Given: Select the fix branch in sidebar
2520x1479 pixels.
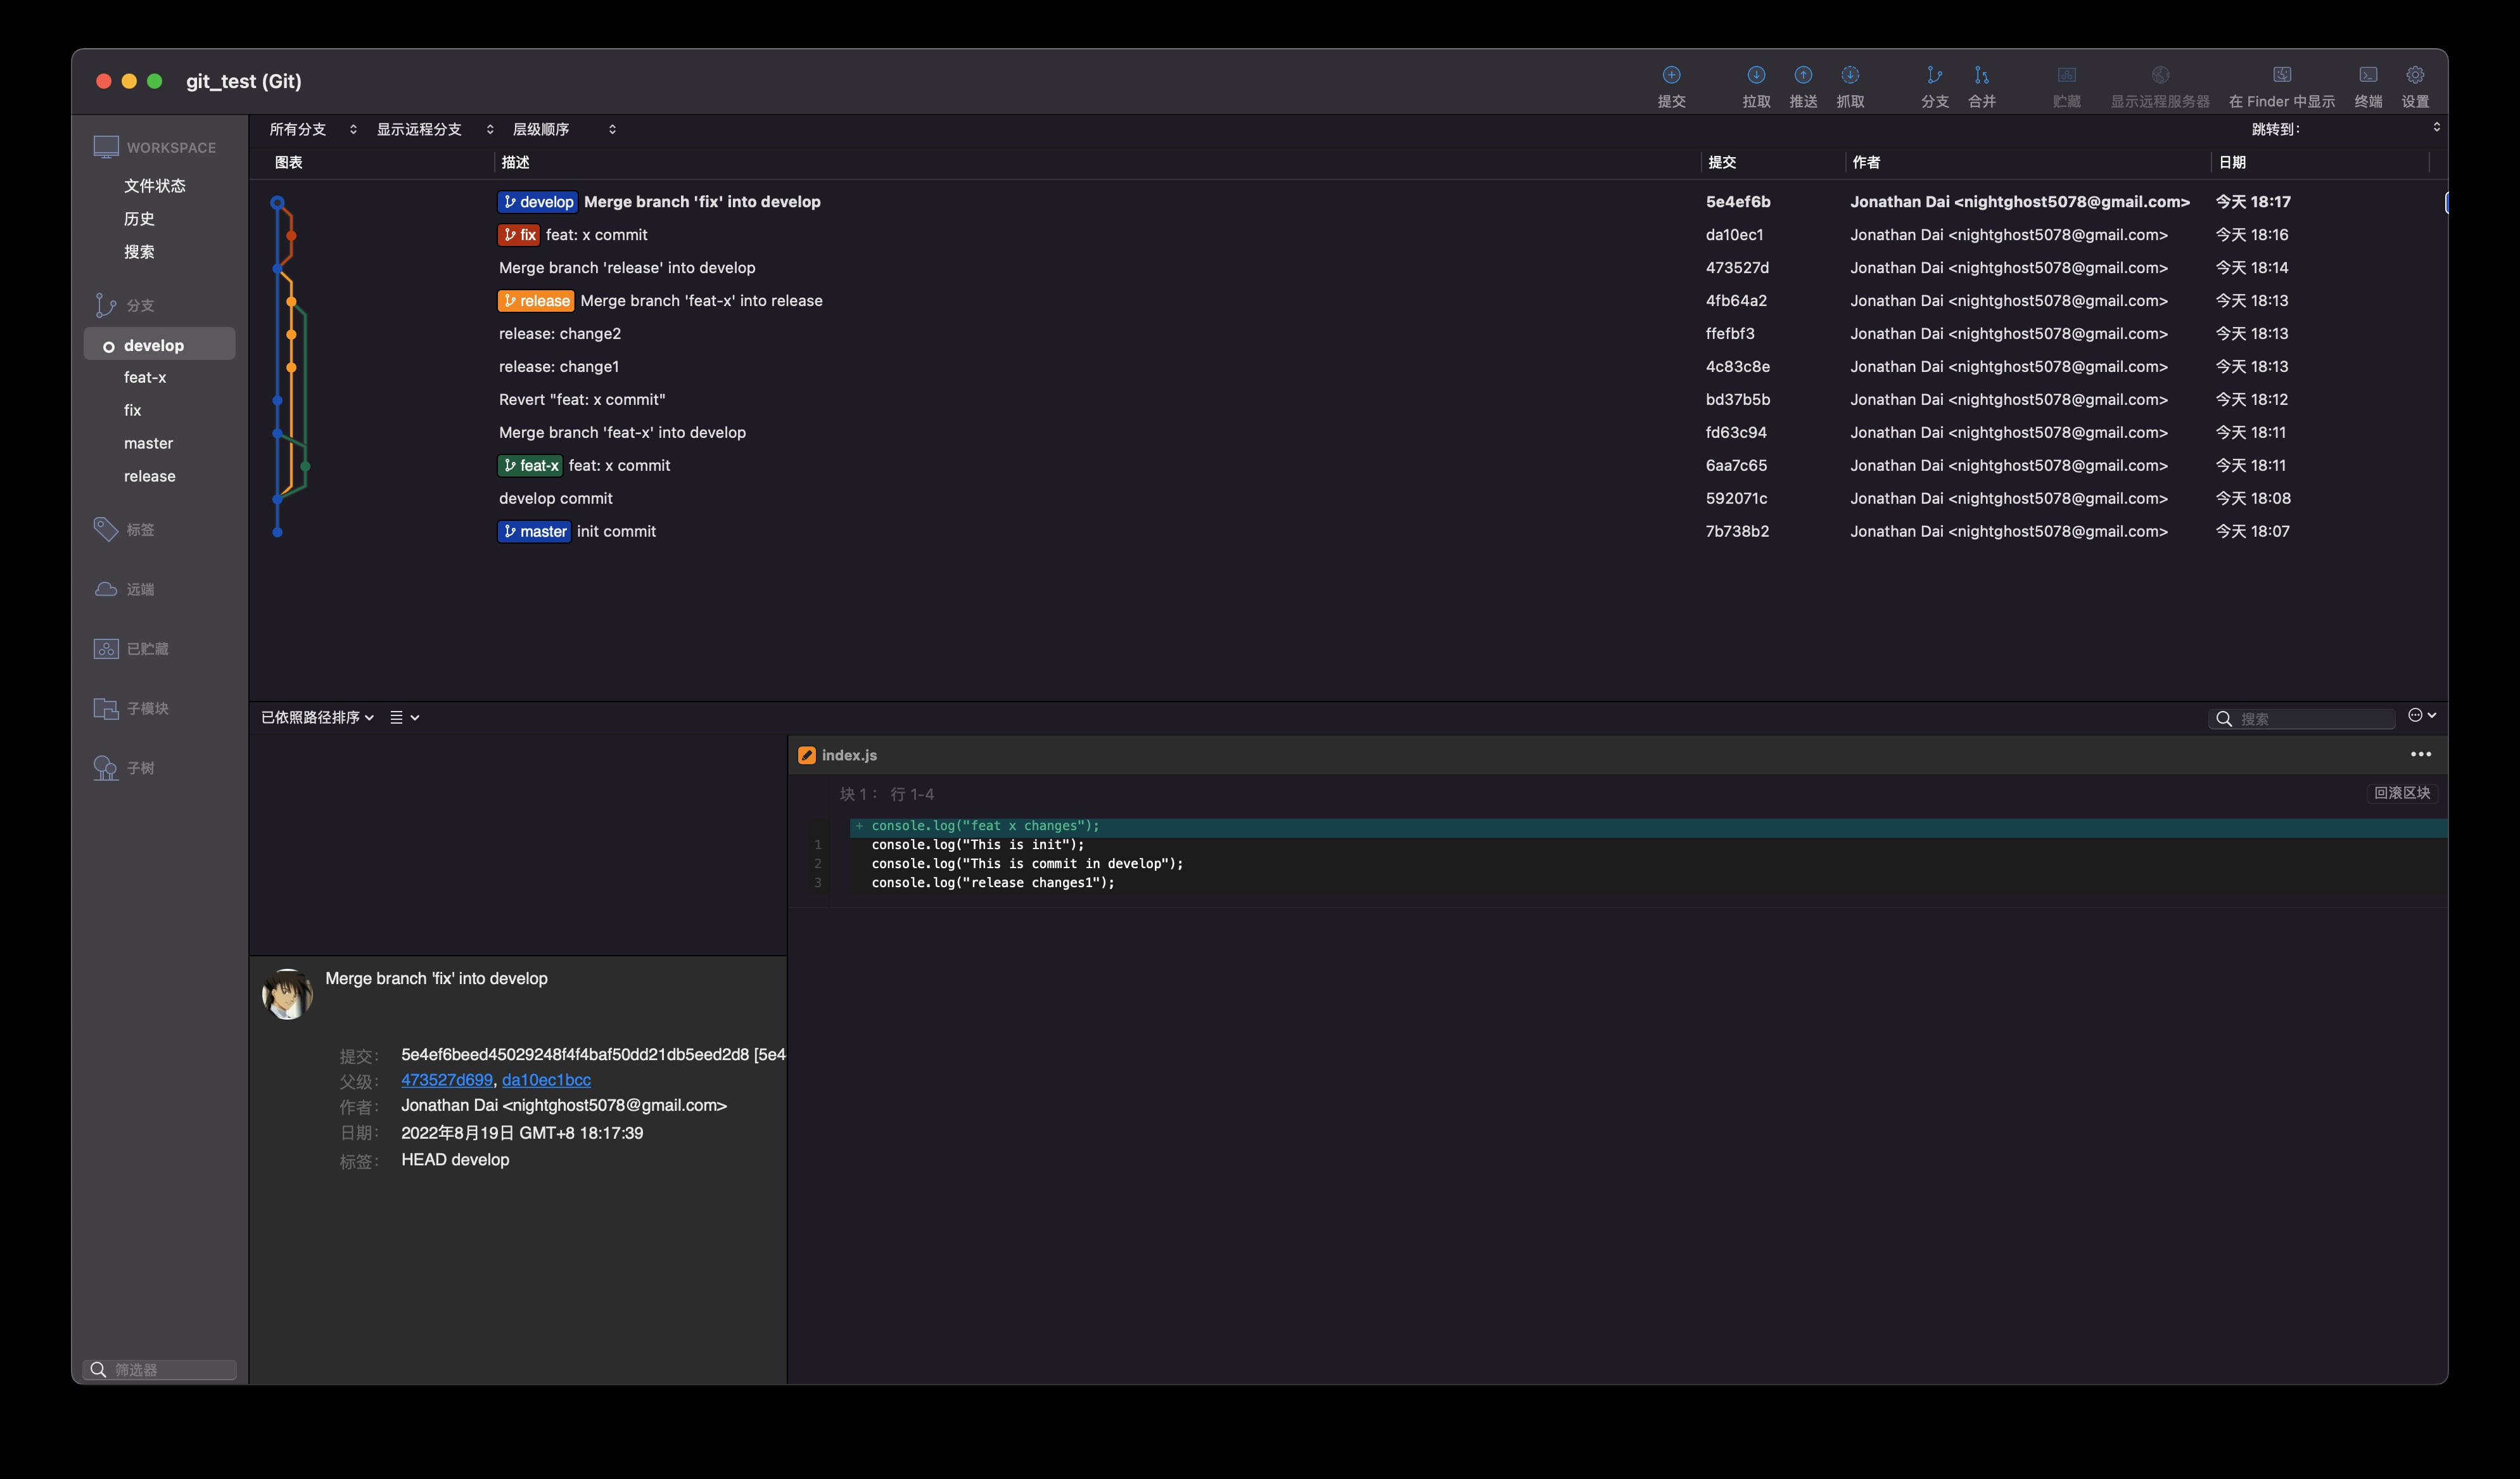Looking at the screenshot, I should [x=132, y=409].
